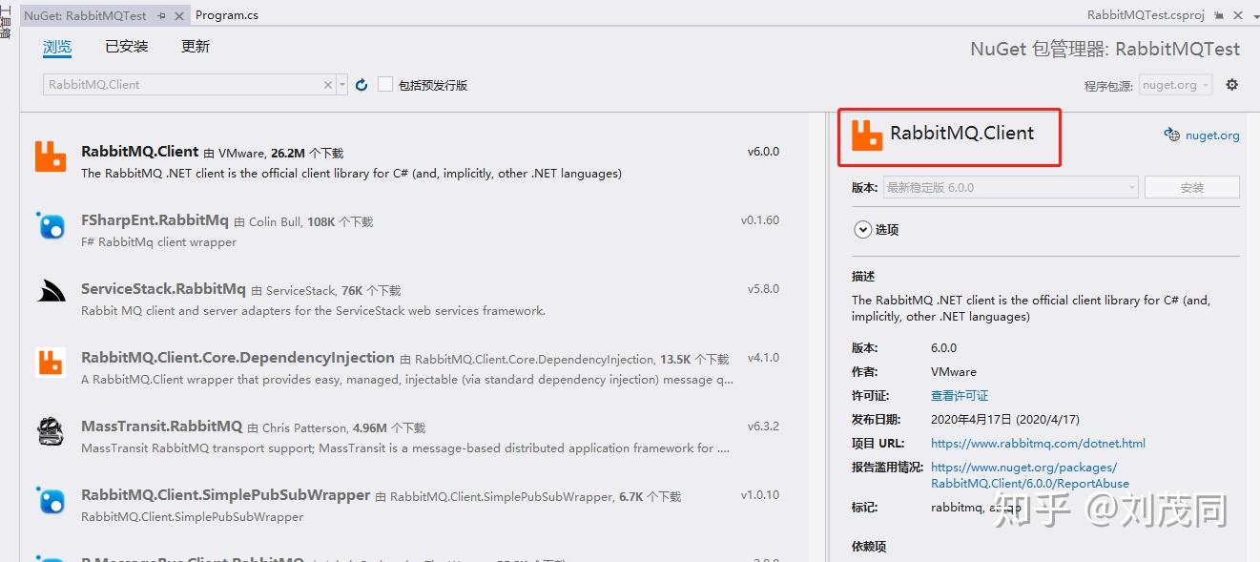This screenshot has height=562, width=1260.
Task: Click version v4.1.0 in package list
Action: pyautogui.click(x=763, y=358)
